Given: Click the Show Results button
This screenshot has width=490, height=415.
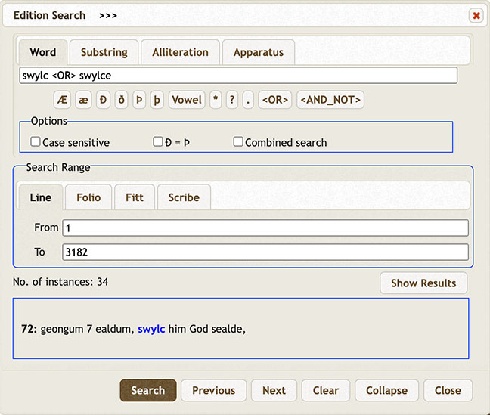Looking at the screenshot, I should tap(423, 283).
